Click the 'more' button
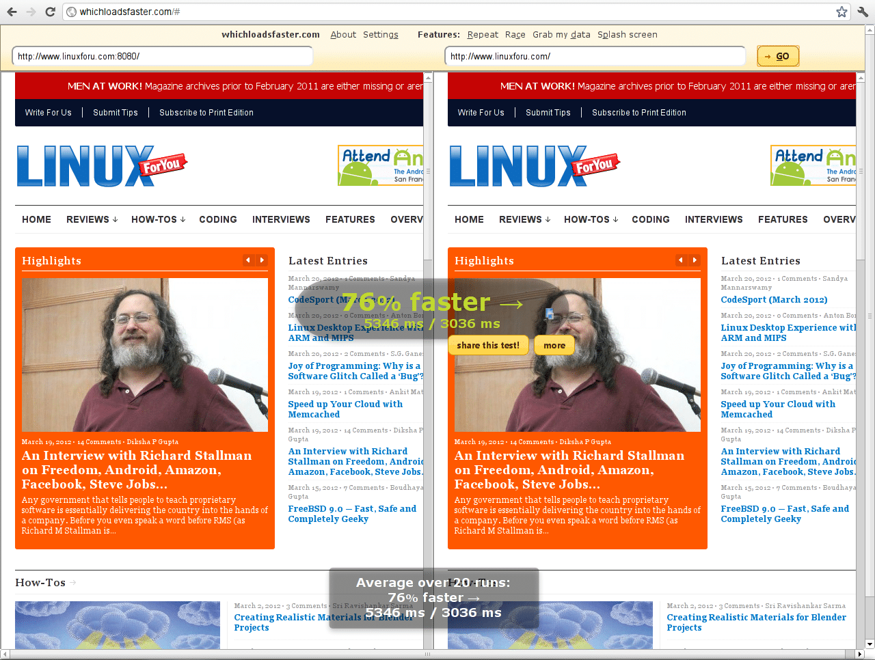 coord(554,346)
